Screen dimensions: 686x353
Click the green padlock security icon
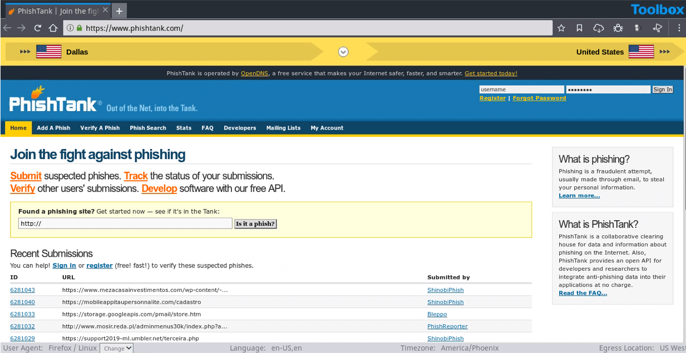80,28
